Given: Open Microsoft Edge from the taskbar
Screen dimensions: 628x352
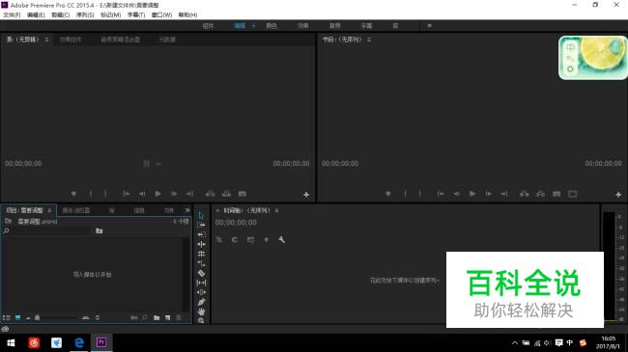Looking at the screenshot, I should click(x=79, y=342).
